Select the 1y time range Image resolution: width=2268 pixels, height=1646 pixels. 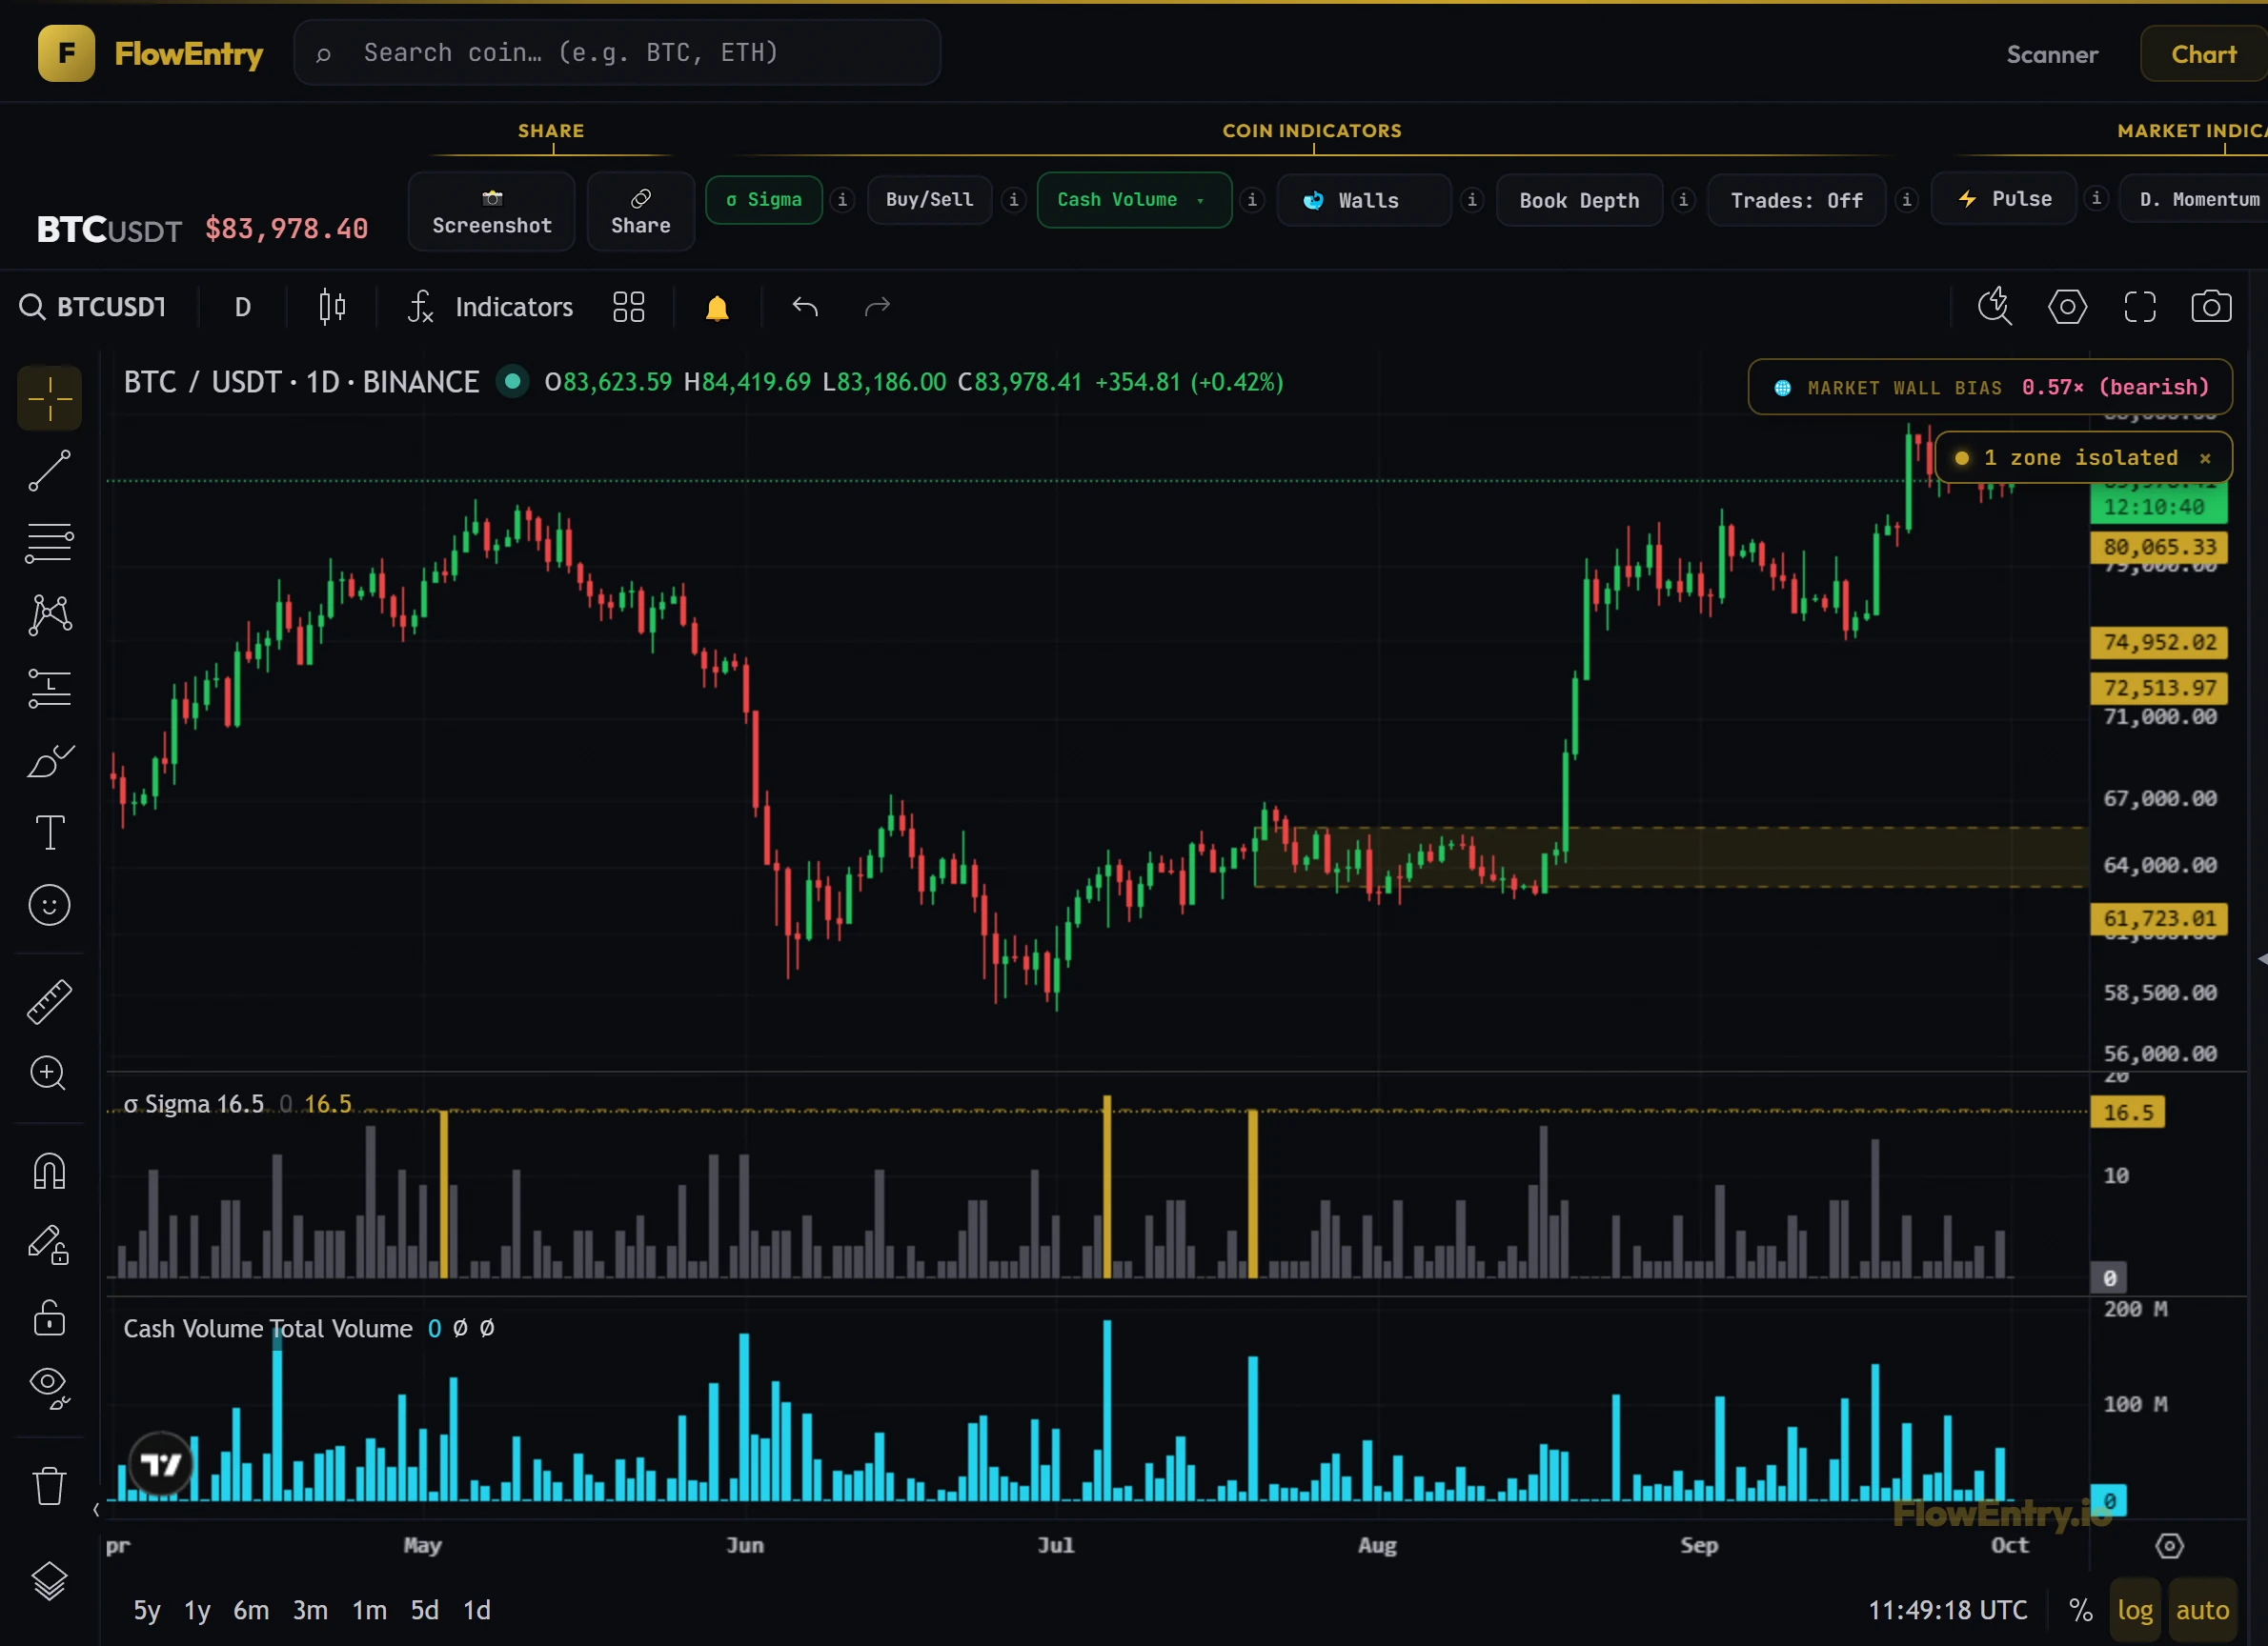tap(197, 1610)
